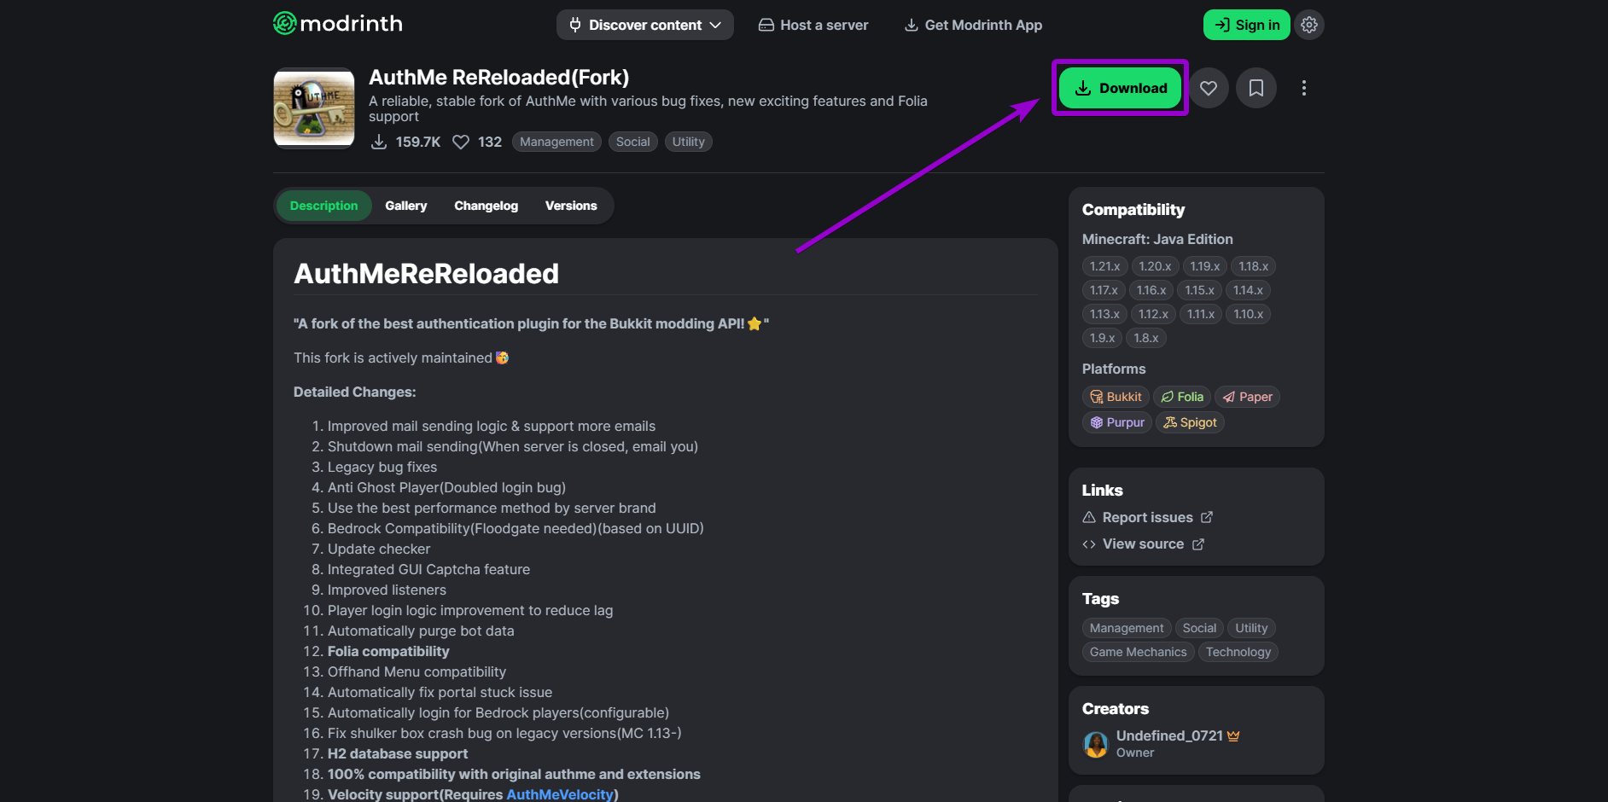The image size is (1608, 802).
Task: Switch to the Versions tab
Action: point(571,206)
